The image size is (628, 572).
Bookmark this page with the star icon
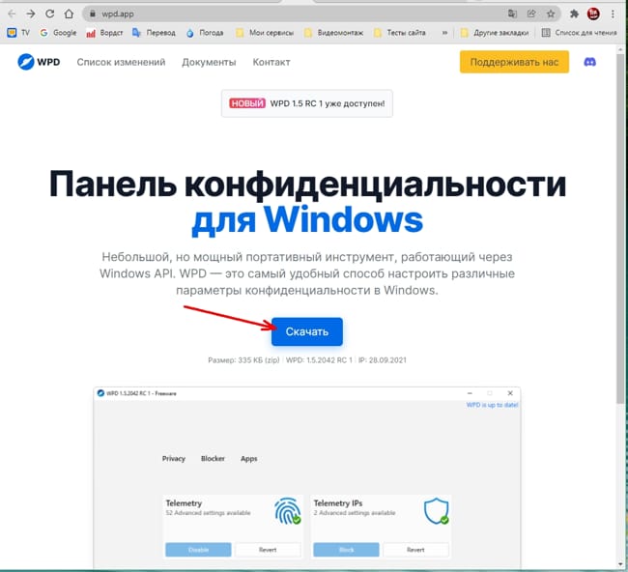pos(551,14)
